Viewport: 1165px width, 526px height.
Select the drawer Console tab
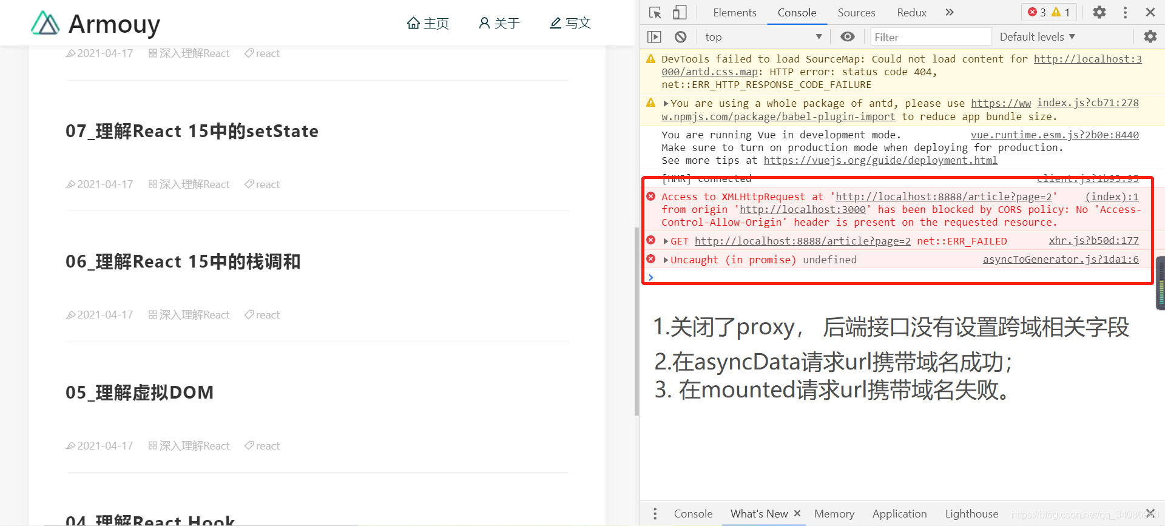click(x=693, y=514)
